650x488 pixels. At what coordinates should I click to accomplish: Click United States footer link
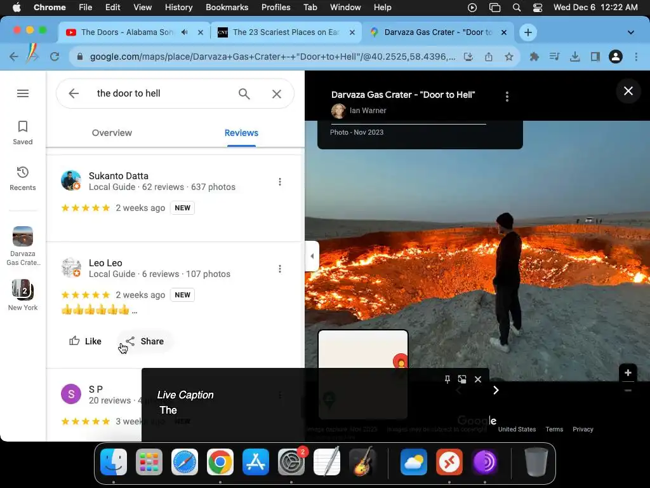click(x=517, y=429)
